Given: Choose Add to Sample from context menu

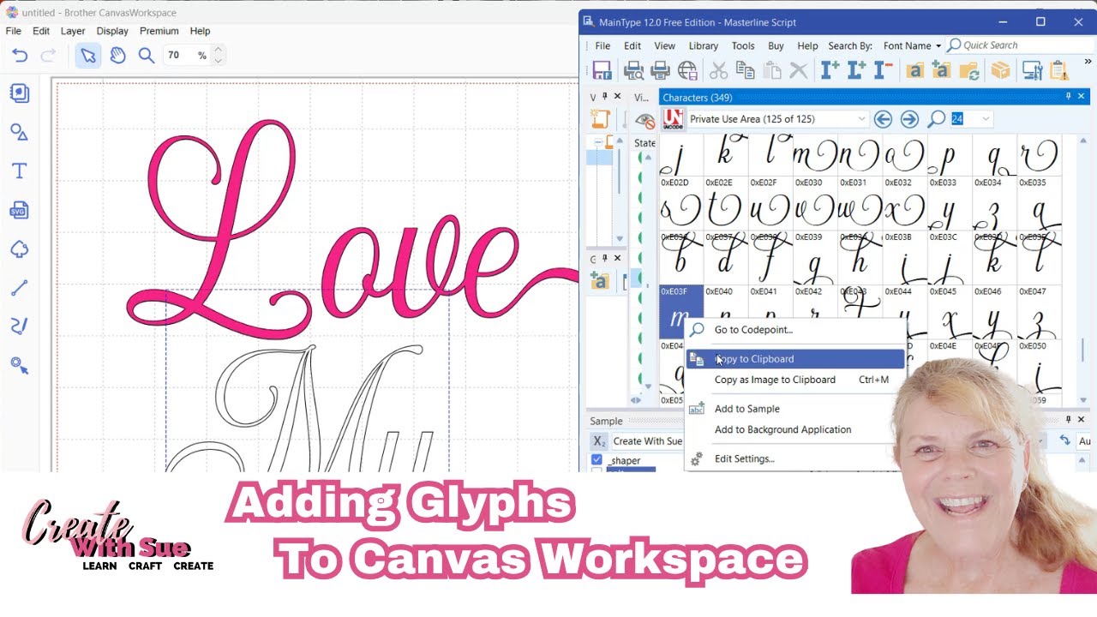Looking at the screenshot, I should (747, 409).
